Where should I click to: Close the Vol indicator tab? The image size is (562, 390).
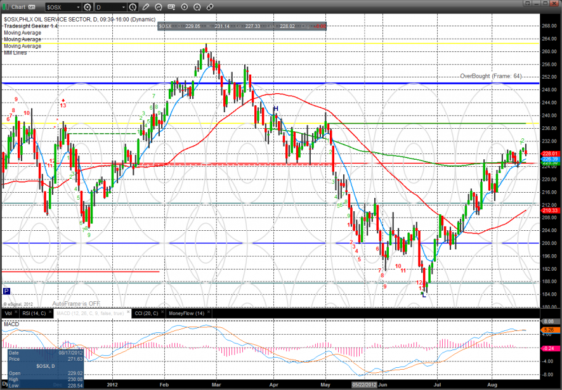click(x=16, y=312)
